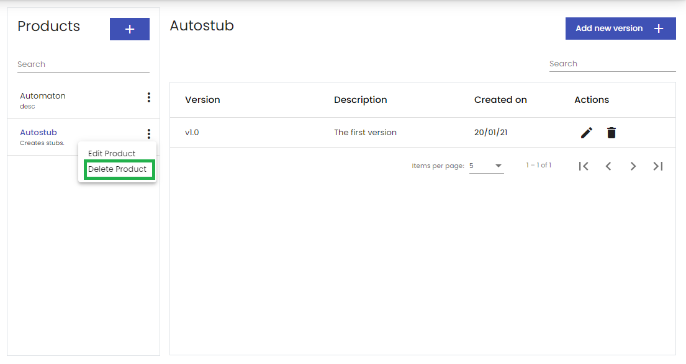Choose Delete Product from the context menu

(117, 169)
